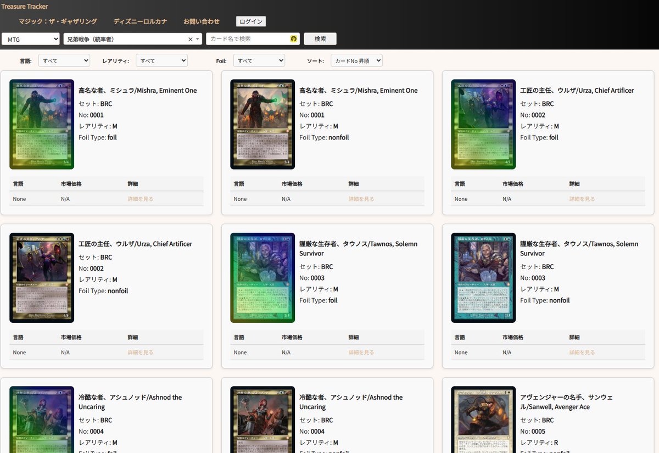Click the ログイン button

250,21
